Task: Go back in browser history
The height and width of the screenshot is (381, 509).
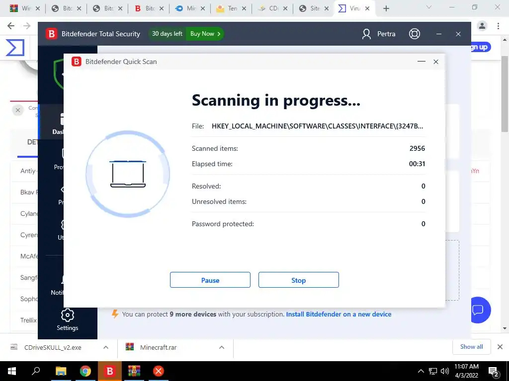Action: [11, 26]
